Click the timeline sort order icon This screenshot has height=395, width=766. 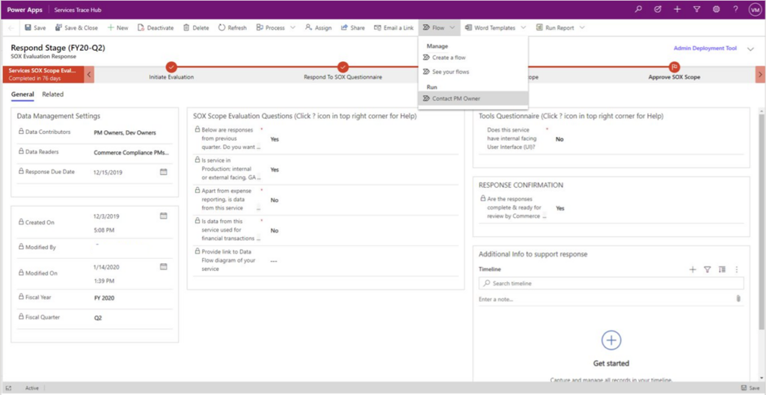pos(722,269)
